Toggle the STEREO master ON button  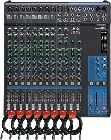tap(104, 84)
